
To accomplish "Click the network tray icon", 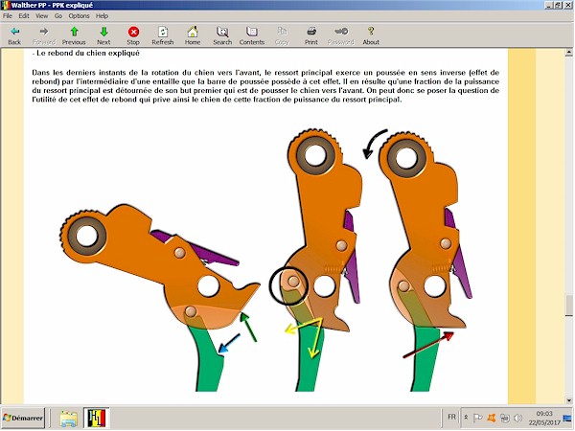I will [x=505, y=418].
